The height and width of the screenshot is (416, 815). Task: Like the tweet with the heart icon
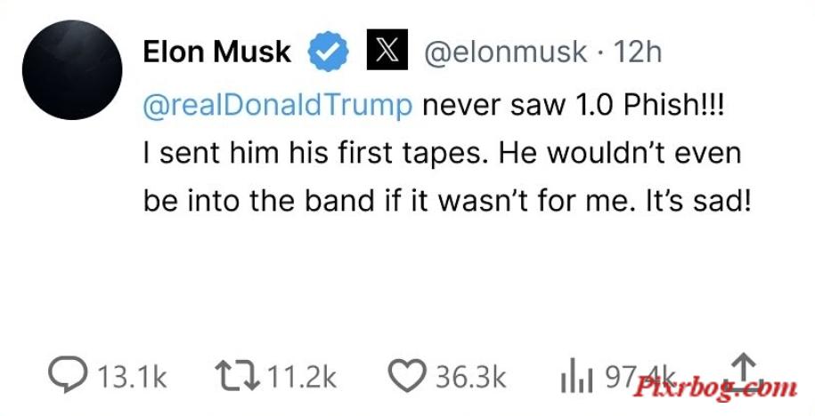click(408, 374)
